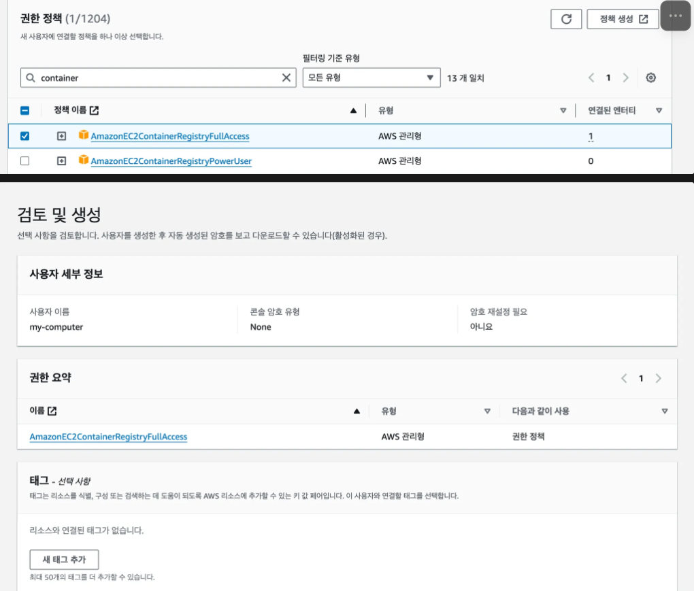
Task: Click the 권한 요약 page number 1
Action: point(641,378)
